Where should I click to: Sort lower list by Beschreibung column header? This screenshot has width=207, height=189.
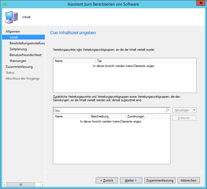(107, 116)
